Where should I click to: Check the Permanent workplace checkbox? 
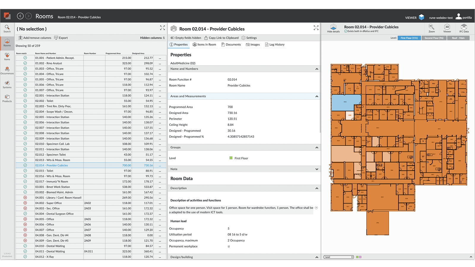(228, 246)
